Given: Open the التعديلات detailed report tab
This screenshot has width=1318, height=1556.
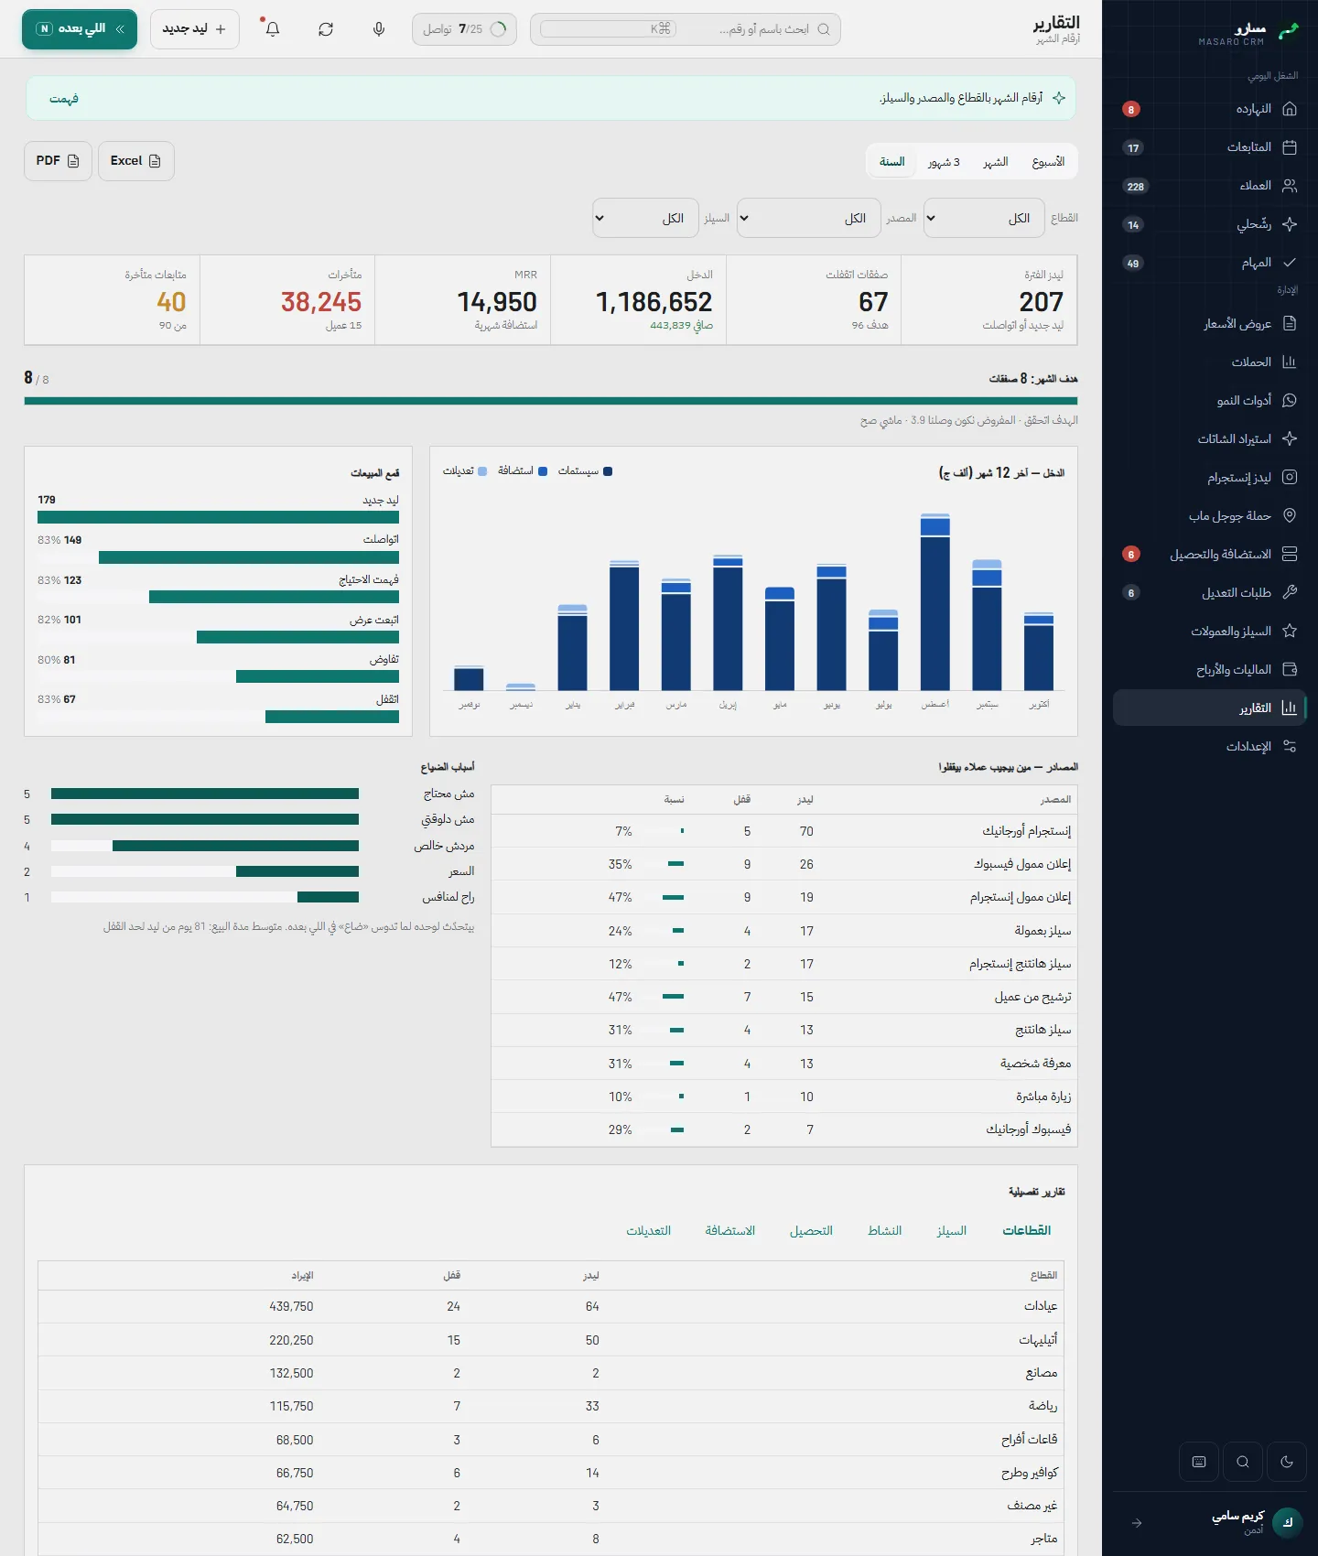Looking at the screenshot, I should (x=649, y=1231).
